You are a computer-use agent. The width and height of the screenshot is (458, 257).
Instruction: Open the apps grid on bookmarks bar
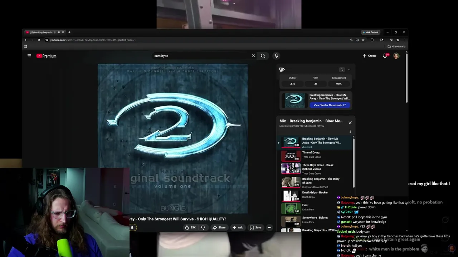[26, 46]
